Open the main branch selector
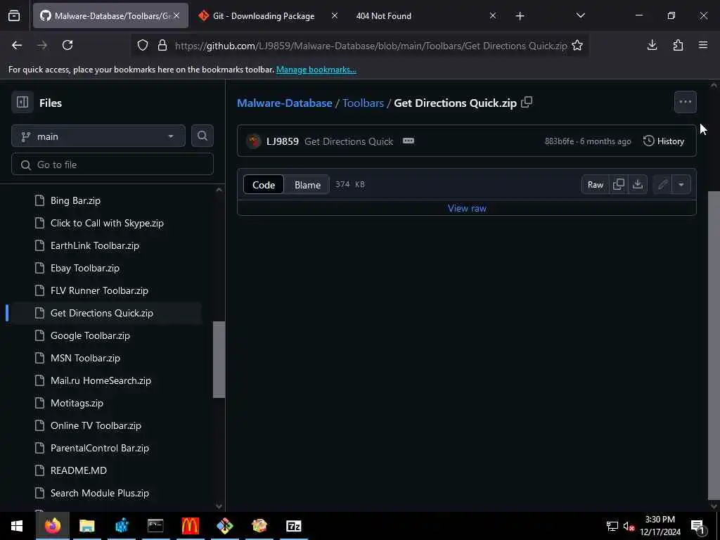 point(98,136)
